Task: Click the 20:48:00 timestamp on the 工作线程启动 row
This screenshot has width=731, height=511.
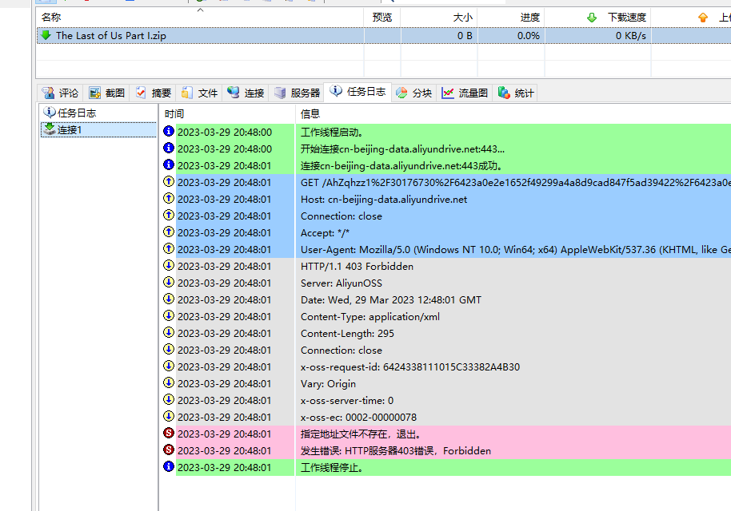Action: point(225,133)
